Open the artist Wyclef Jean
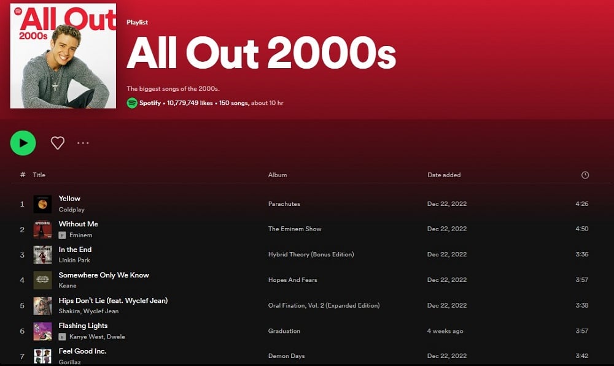Viewport: 614px width, 366px height. coord(101,311)
